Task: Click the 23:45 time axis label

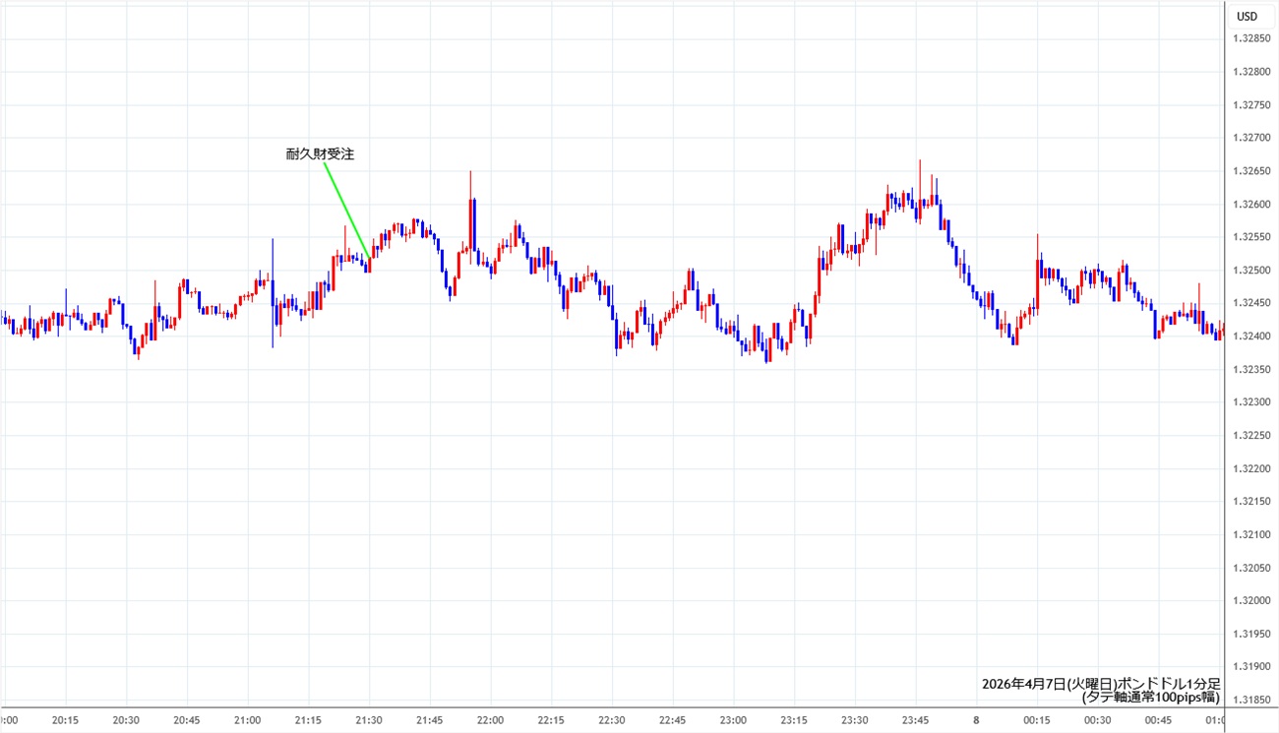Action: (915, 720)
